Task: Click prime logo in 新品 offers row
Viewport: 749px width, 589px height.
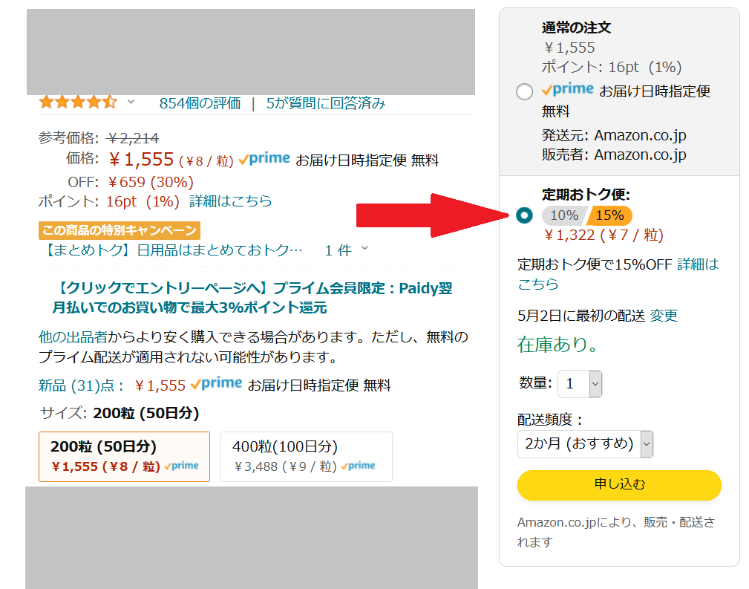Action: [216, 383]
